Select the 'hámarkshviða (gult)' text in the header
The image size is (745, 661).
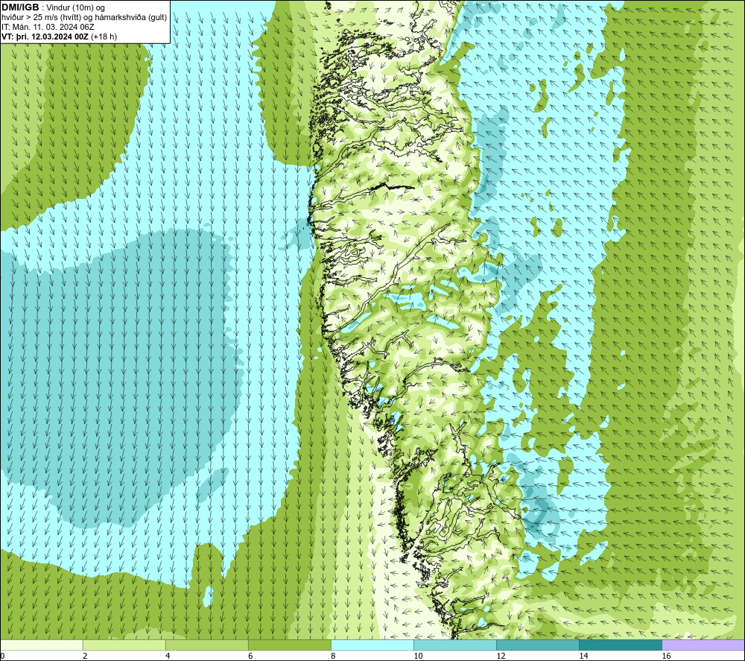point(130,18)
